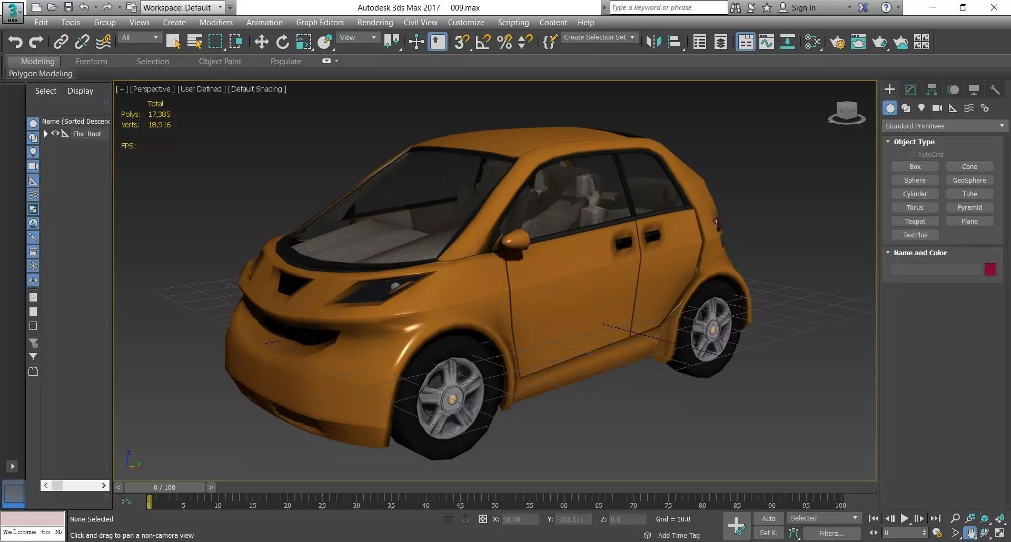The image size is (1011, 542).
Task: Open the Scripting menu
Action: tap(513, 22)
